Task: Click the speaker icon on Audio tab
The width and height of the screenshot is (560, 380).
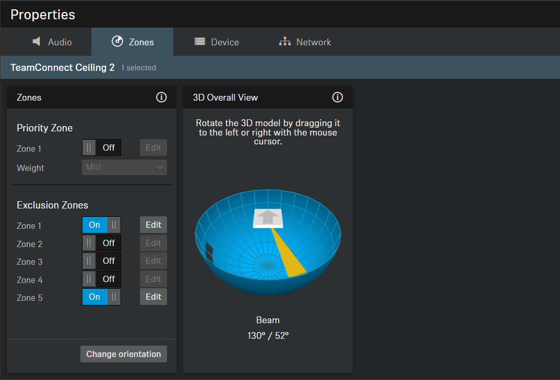Action: (x=37, y=42)
